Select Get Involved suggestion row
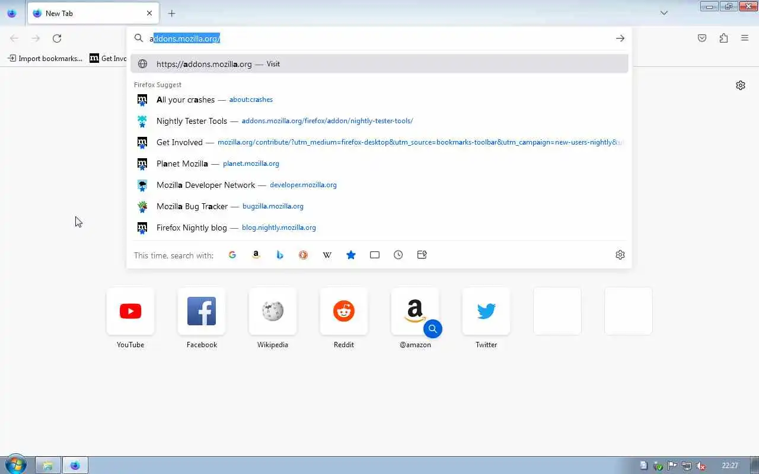 click(379, 142)
